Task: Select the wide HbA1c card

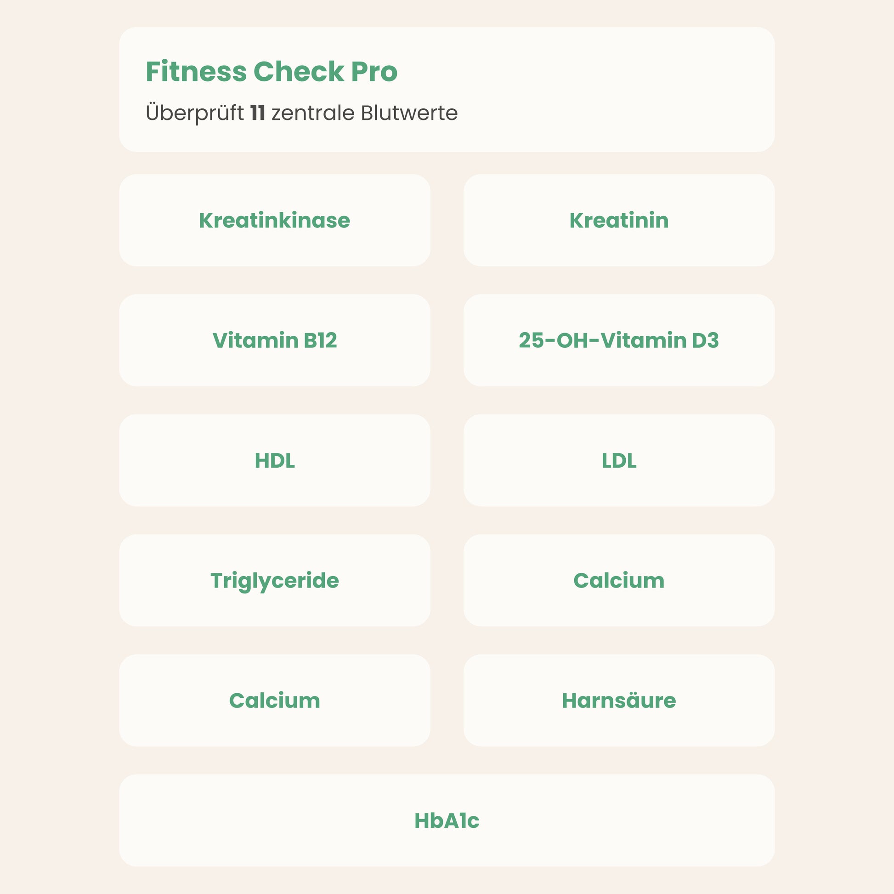Action: tap(447, 820)
